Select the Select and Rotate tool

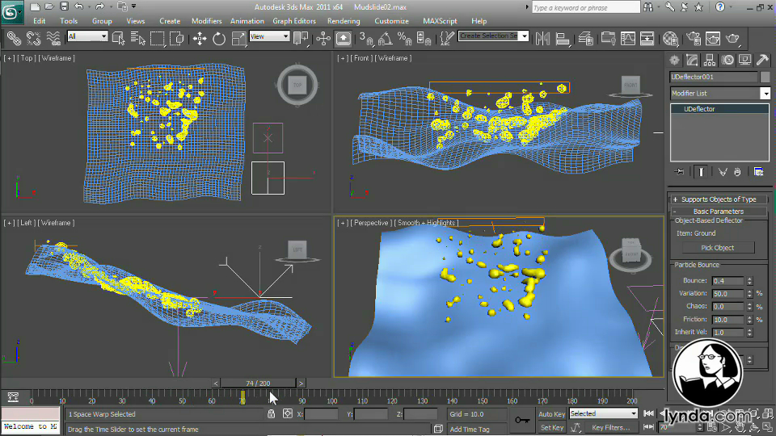click(219, 38)
